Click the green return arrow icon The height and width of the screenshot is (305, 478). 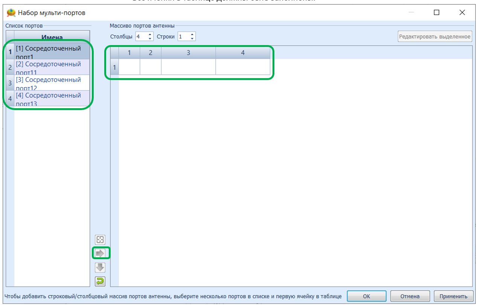tap(100, 281)
